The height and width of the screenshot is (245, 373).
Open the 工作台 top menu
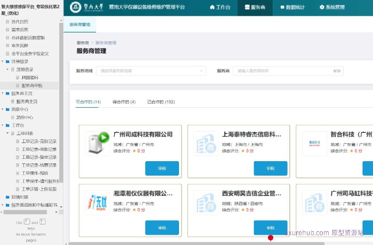[x=220, y=7]
